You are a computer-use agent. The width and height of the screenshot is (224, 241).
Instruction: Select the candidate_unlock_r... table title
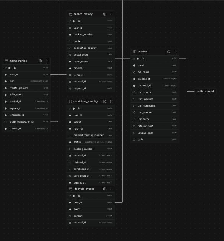pyautogui.click(x=87, y=102)
